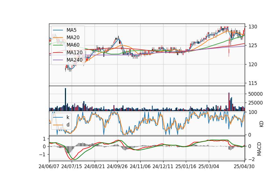Click the 25/04/30 date label
272x196 pixels.
(244, 166)
